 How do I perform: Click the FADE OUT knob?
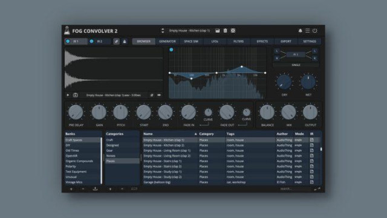[x=227, y=112]
